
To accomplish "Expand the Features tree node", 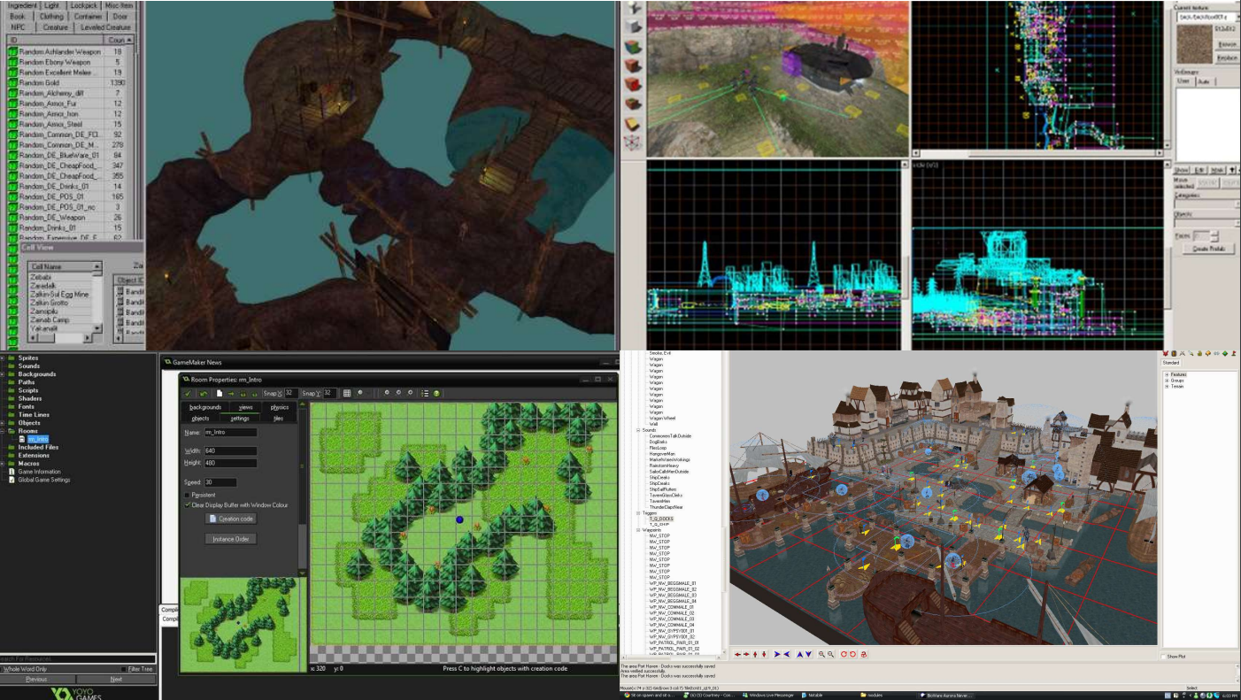I will tap(1167, 374).
